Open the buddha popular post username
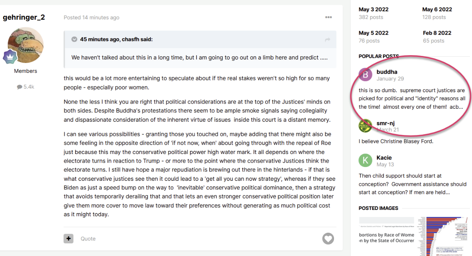 (387, 72)
